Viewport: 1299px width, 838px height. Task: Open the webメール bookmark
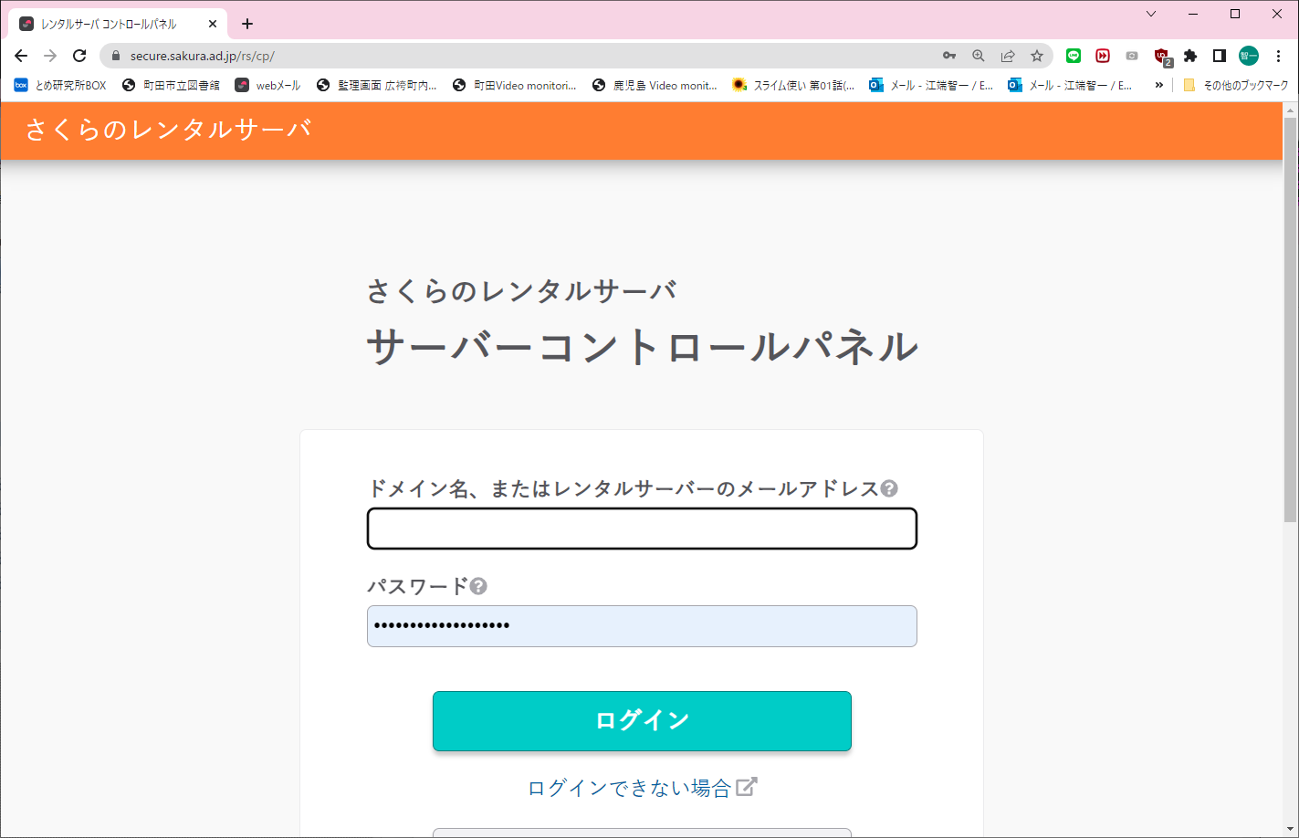click(x=267, y=85)
